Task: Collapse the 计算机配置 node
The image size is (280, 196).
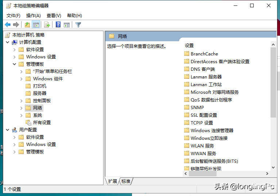Action: pos(8,42)
